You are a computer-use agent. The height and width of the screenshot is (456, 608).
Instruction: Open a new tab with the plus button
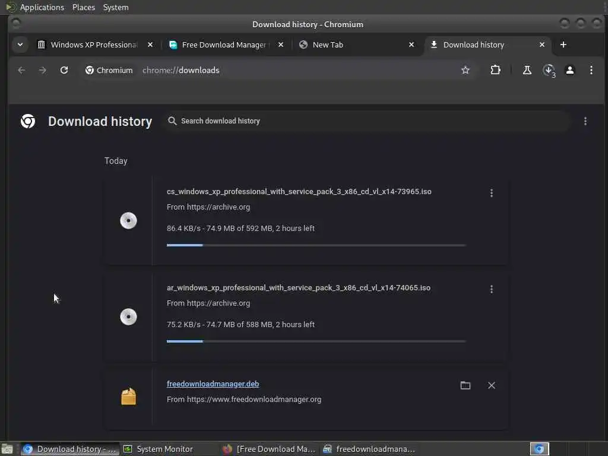coord(563,45)
